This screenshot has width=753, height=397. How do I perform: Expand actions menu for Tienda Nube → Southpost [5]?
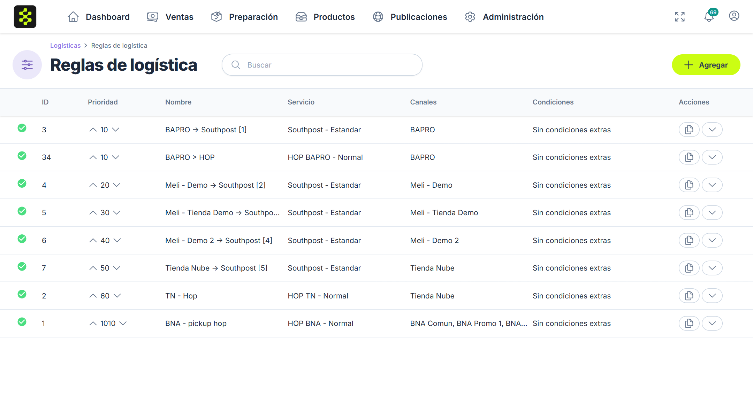point(712,268)
